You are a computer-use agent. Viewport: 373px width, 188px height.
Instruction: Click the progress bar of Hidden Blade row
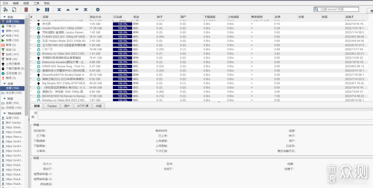pyautogui.click(x=122, y=41)
